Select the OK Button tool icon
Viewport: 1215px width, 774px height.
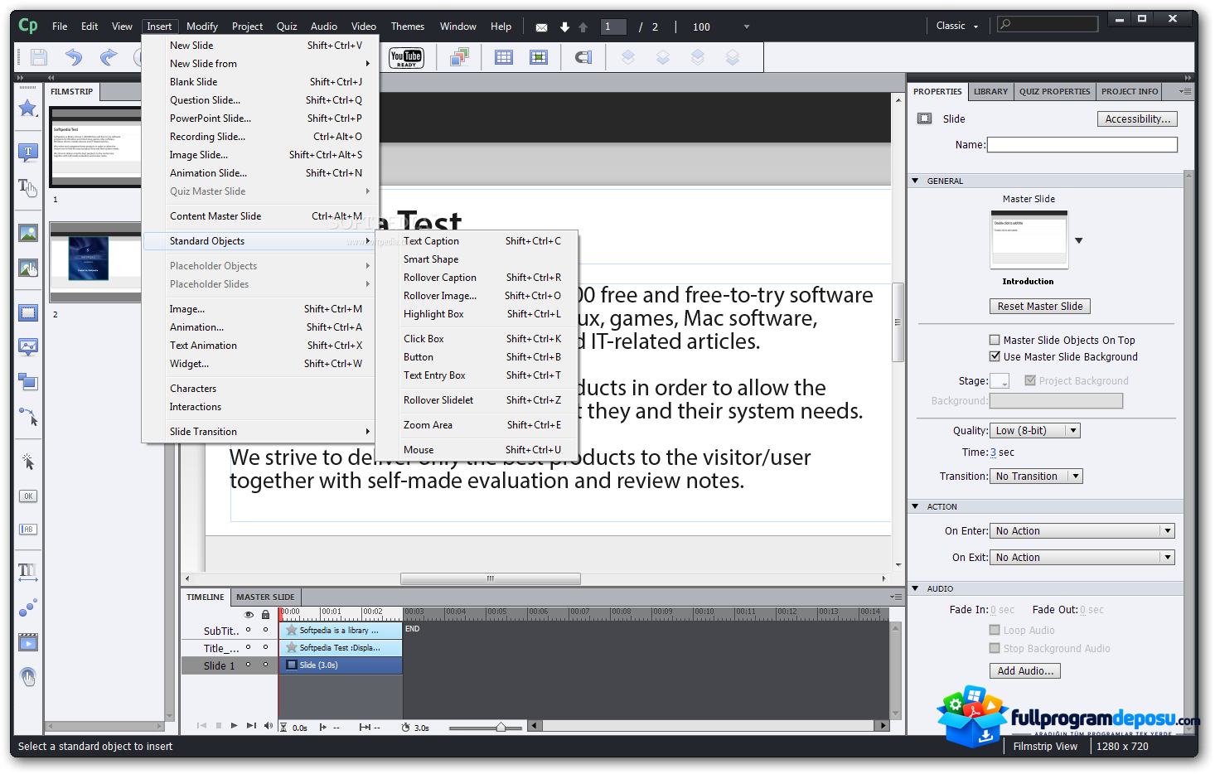click(28, 496)
